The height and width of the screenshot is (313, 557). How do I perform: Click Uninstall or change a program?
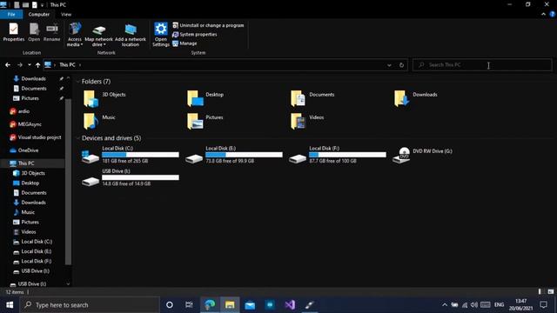(x=208, y=25)
